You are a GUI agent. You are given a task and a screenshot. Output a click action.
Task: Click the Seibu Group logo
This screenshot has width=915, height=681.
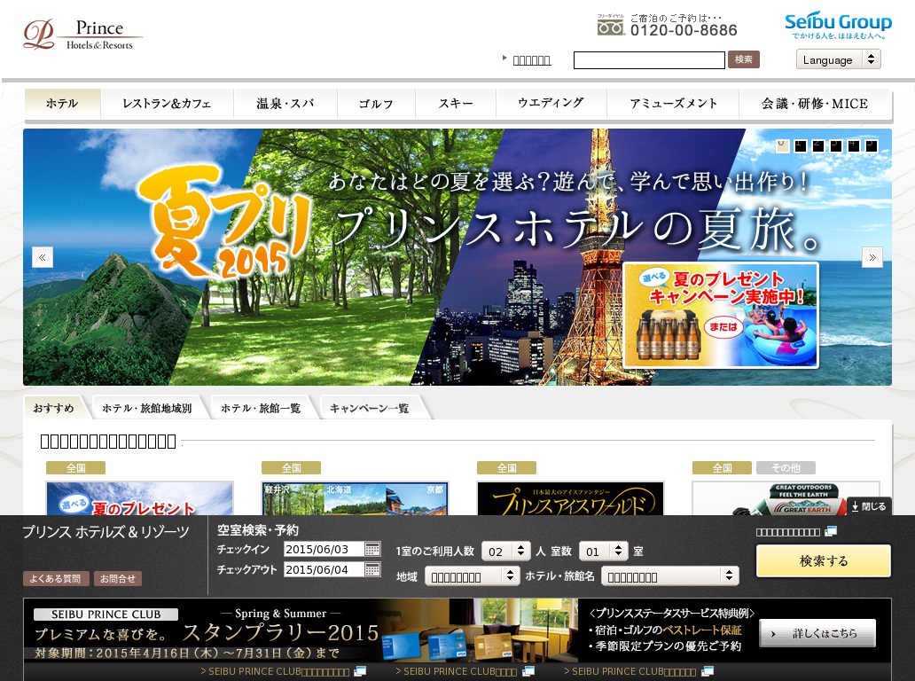click(x=838, y=25)
